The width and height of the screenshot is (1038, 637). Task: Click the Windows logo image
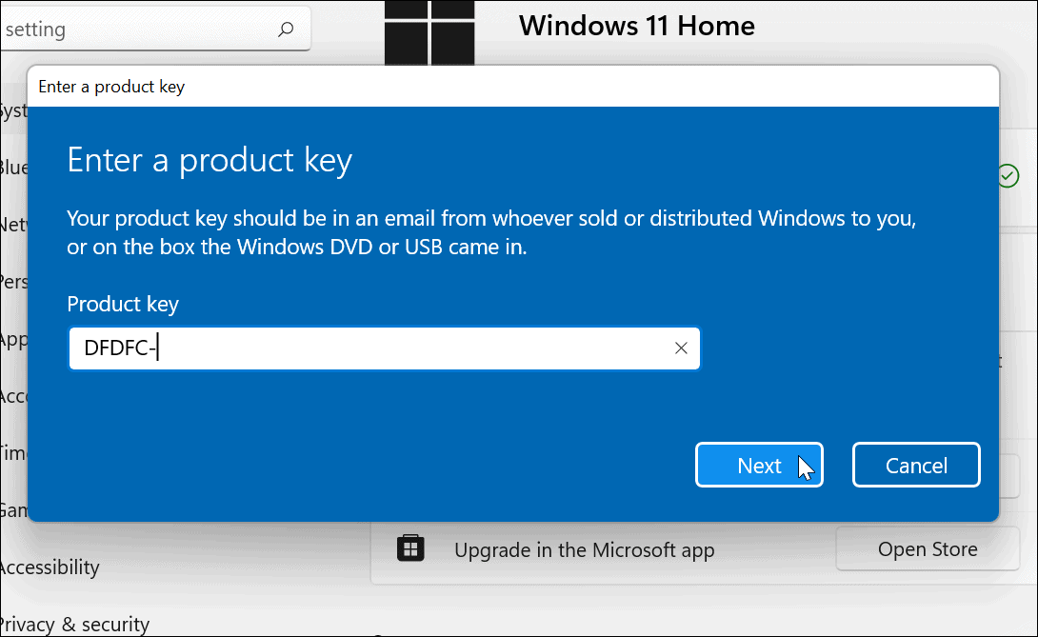[430, 31]
